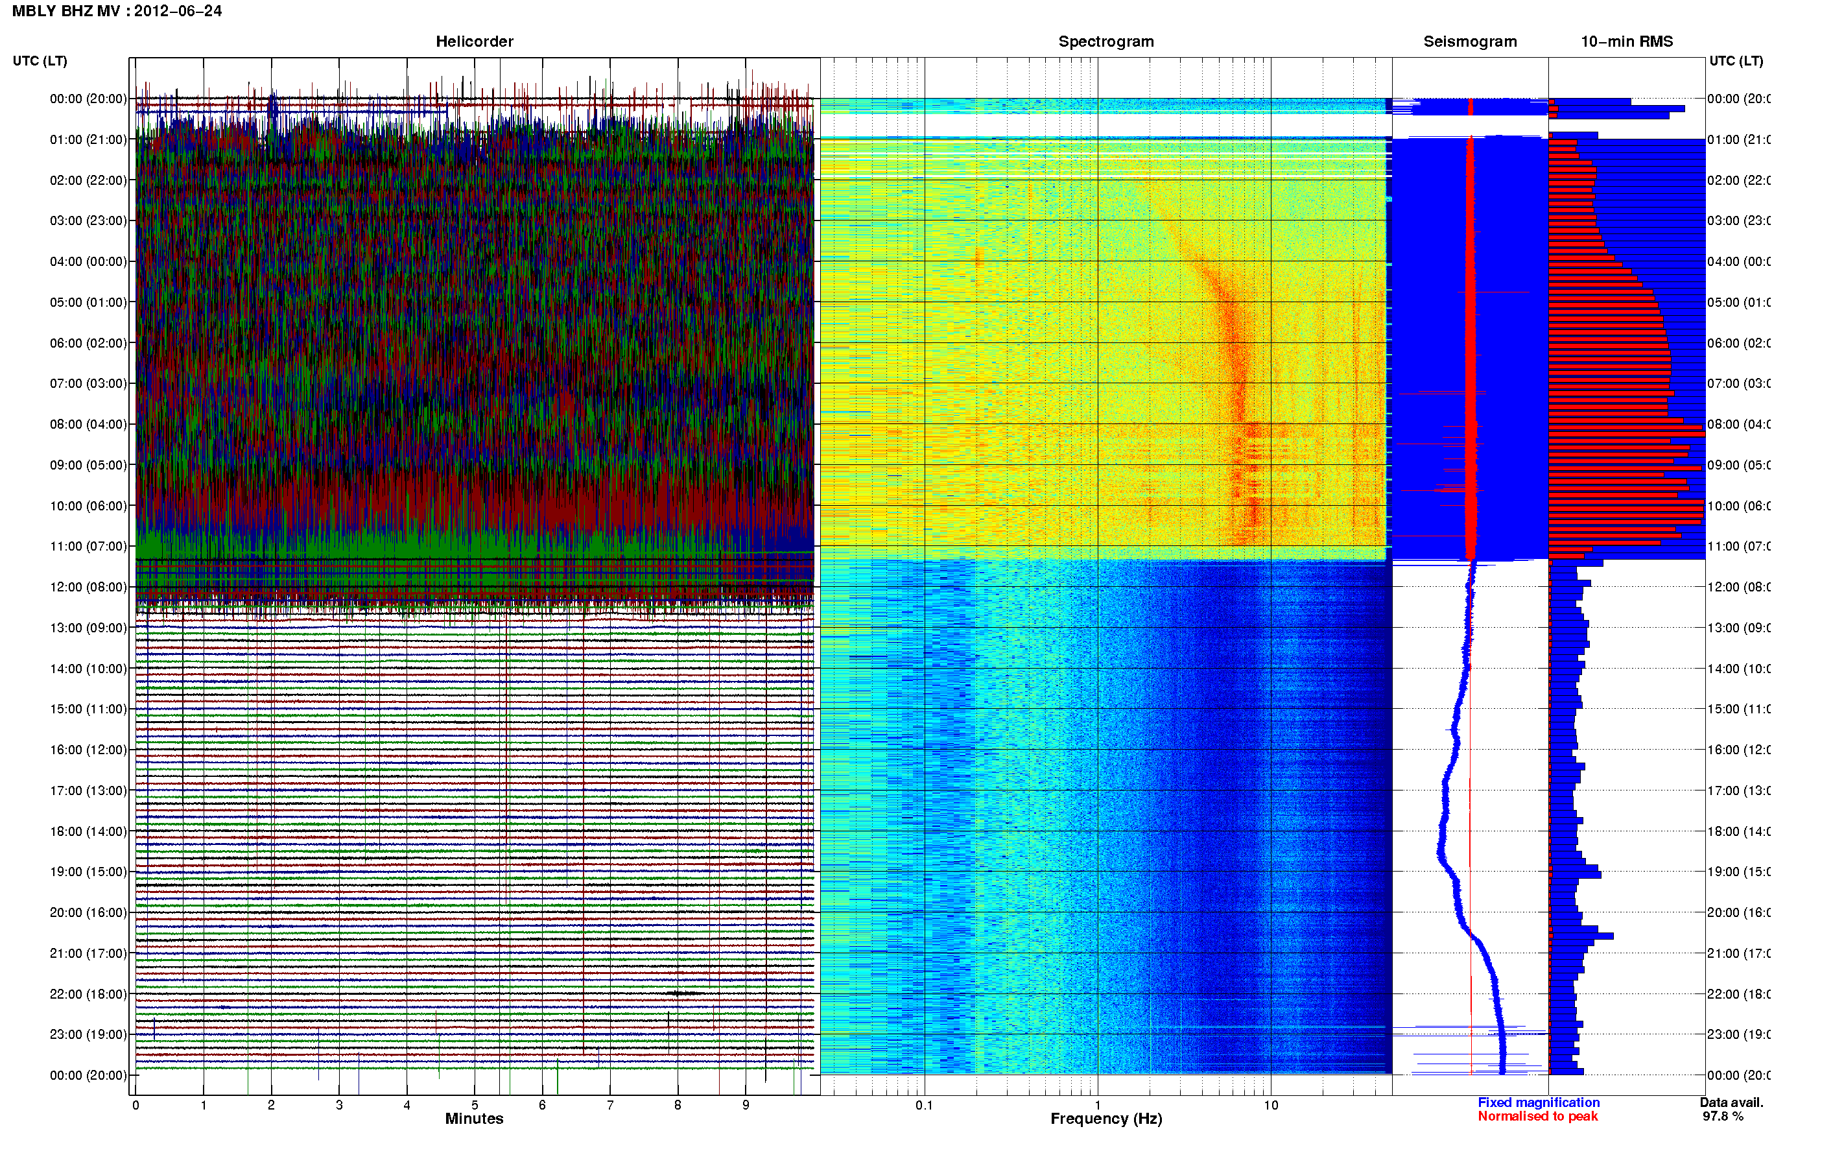Click the 10-min RMS panel heading
1844x1153 pixels.
point(1627,42)
